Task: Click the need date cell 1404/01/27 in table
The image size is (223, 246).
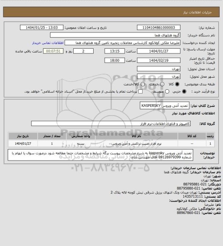Action: 23,143
